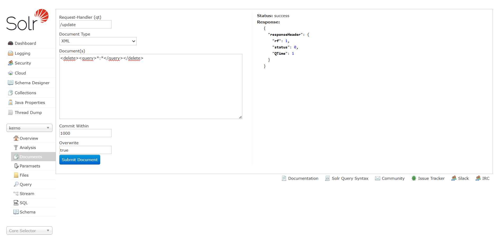Open the Dashboard icon in sidebar
This screenshot has height=239, width=495.
11,43
